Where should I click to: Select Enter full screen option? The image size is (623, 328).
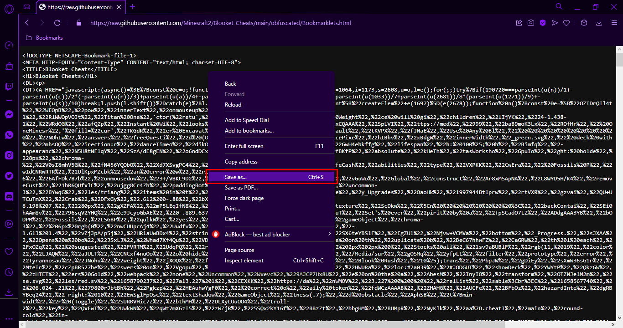pos(271,146)
